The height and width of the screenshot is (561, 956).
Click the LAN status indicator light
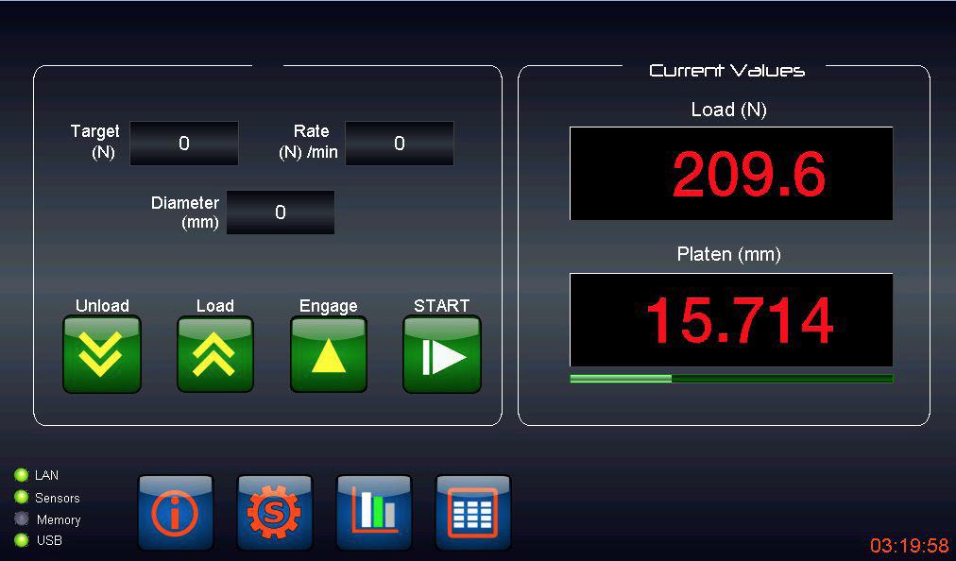tap(21, 475)
